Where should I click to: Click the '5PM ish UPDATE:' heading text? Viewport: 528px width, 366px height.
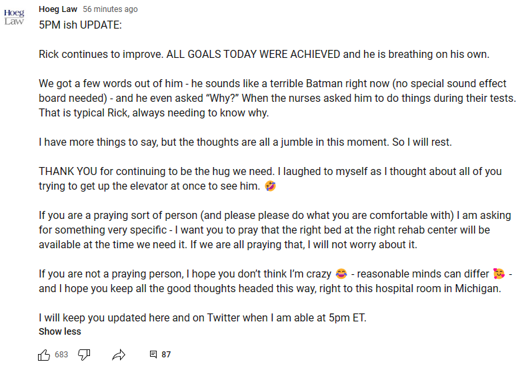pyautogui.click(x=80, y=25)
